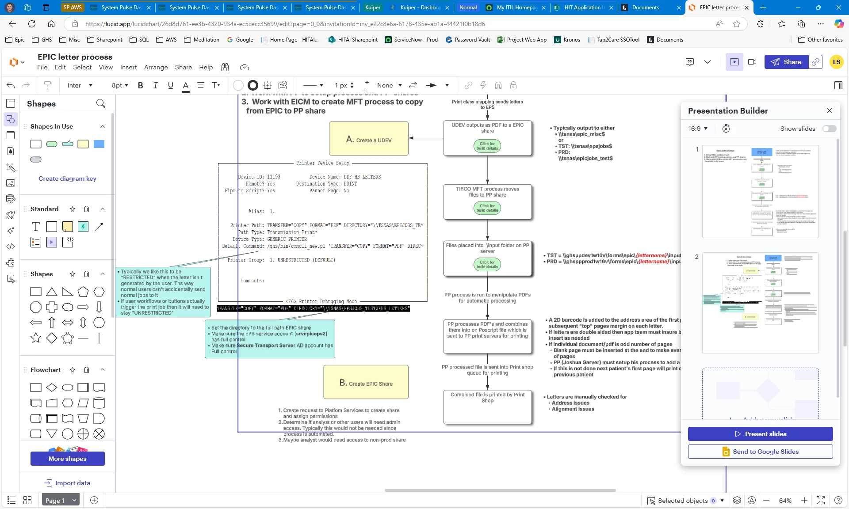Screen dimensions: 849x509
Task: Click the Redo arrow in toolbar
Action: (26, 85)
